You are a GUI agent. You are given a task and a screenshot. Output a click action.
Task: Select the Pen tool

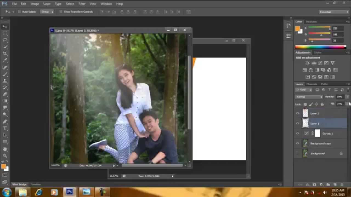coord(5,121)
